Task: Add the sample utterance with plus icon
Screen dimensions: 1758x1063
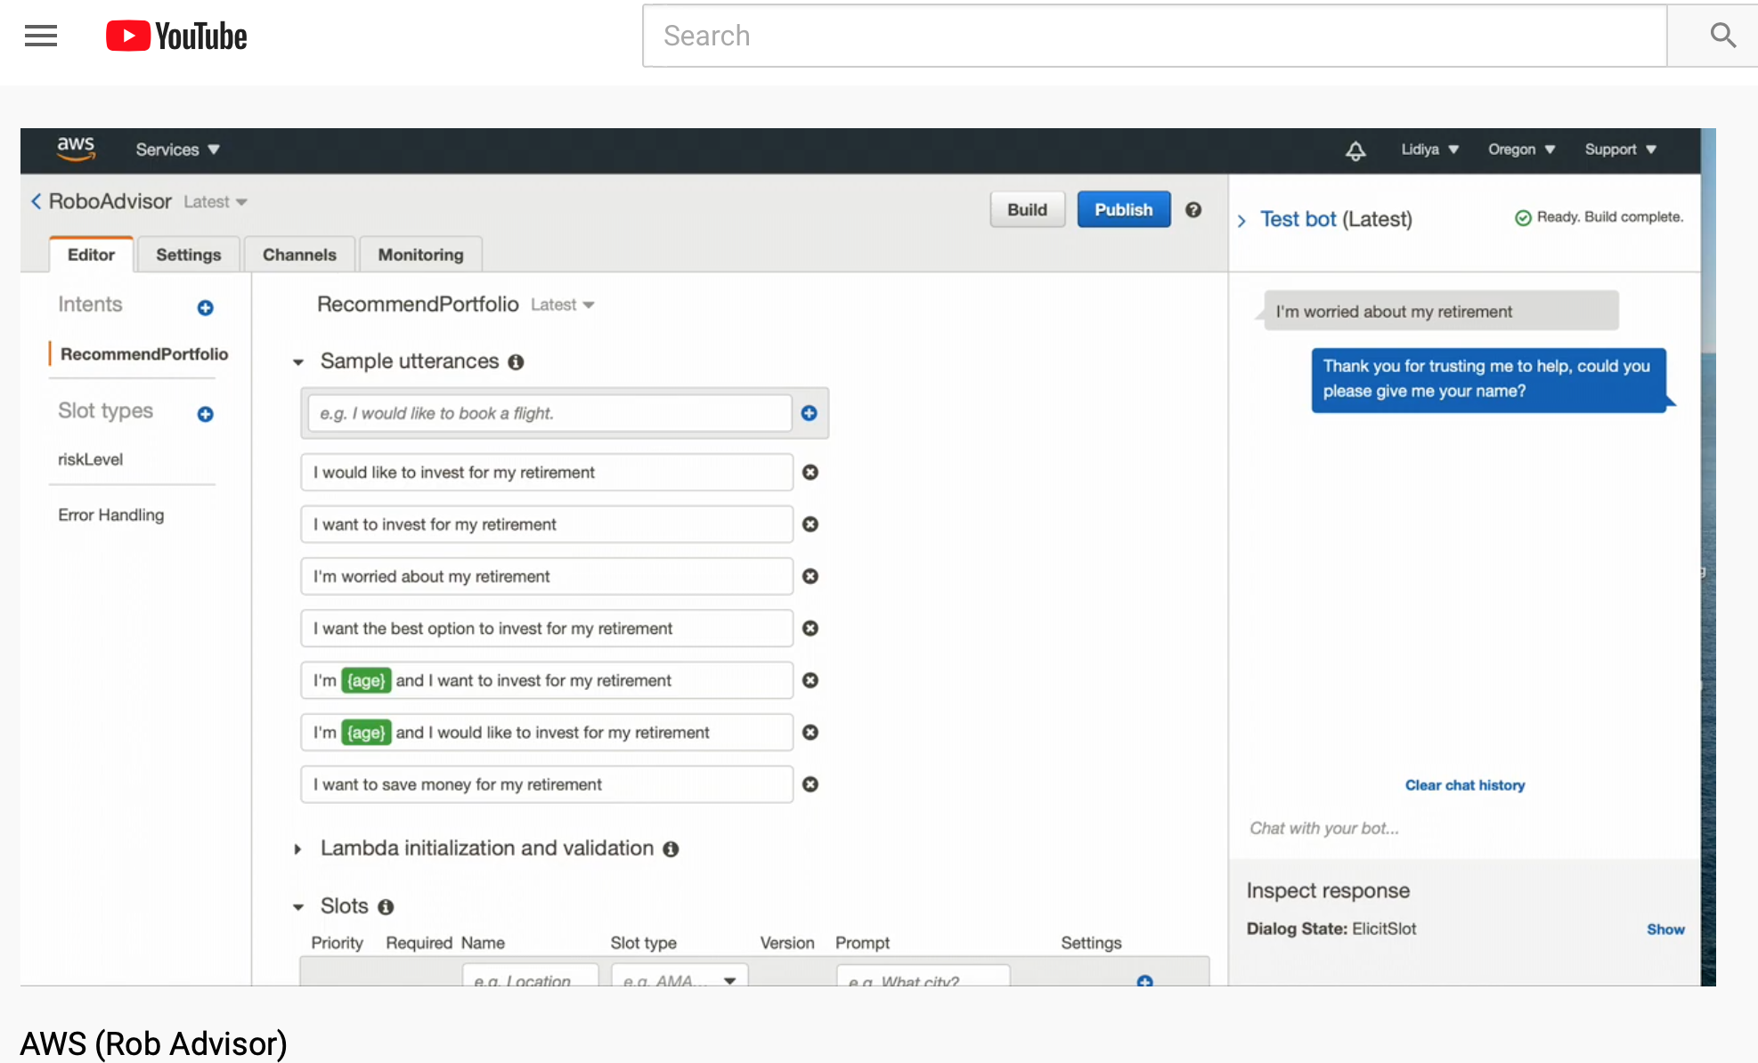Action: (x=809, y=413)
